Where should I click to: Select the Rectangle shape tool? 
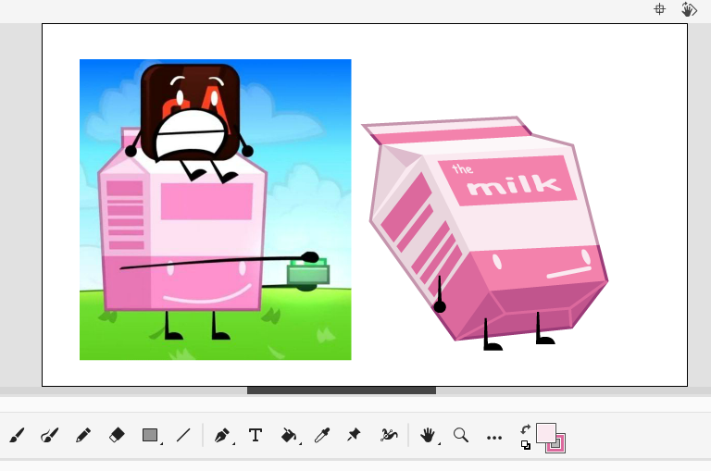pos(150,435)
